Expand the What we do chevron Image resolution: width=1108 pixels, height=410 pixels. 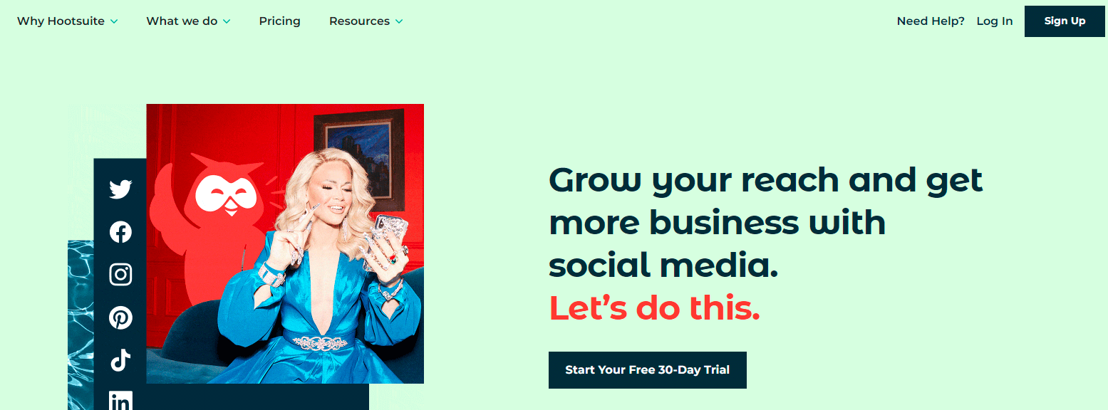[227, 21]
